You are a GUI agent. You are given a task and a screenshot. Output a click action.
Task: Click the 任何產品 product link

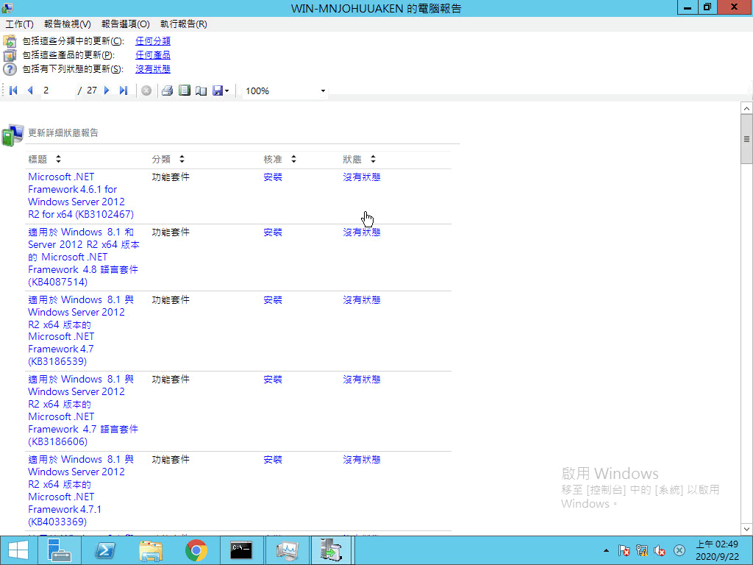click(x=153, y=54)
